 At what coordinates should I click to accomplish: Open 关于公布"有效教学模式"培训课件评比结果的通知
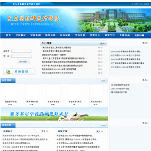[78, 147]
